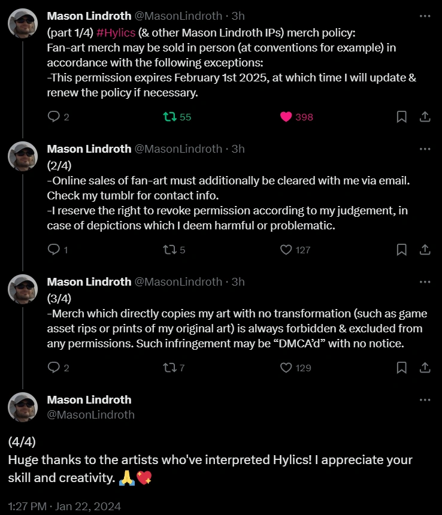
Task: Click the bookmark icon on tweet 2/4
Action: (x=401, y=250)
